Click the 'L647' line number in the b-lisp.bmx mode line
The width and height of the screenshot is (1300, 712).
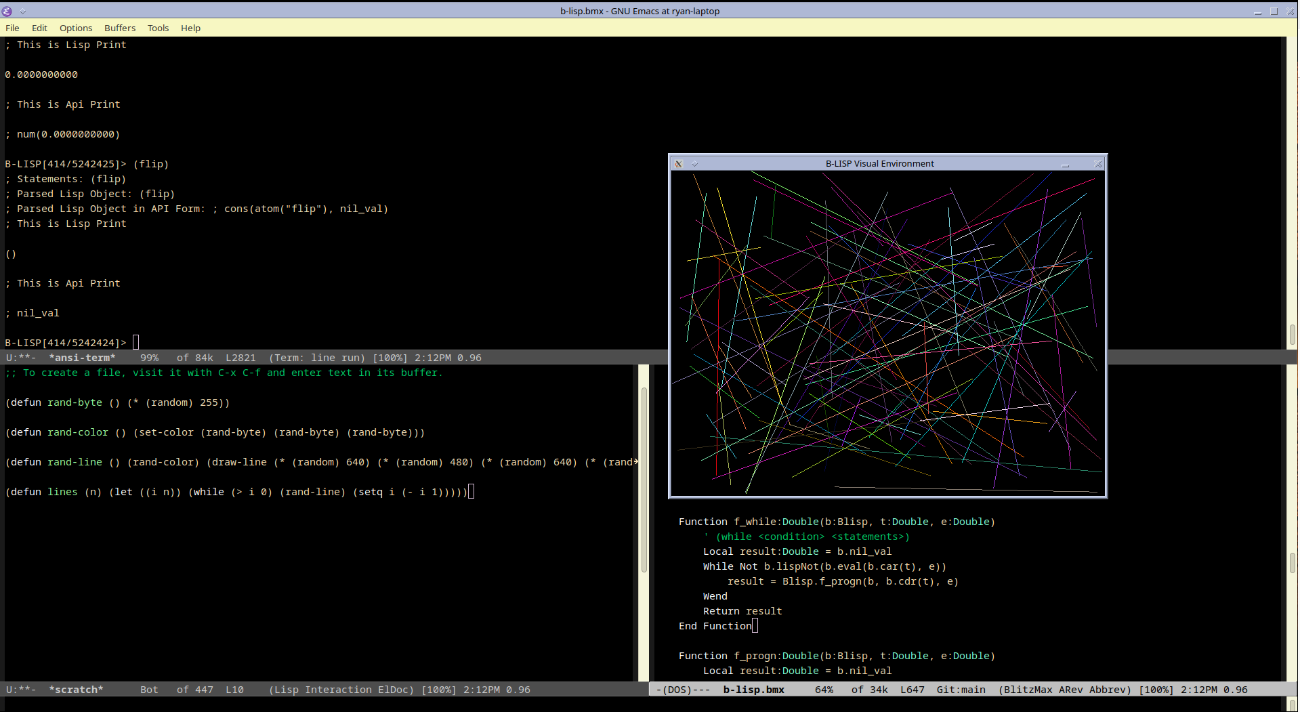click(912, 690)
